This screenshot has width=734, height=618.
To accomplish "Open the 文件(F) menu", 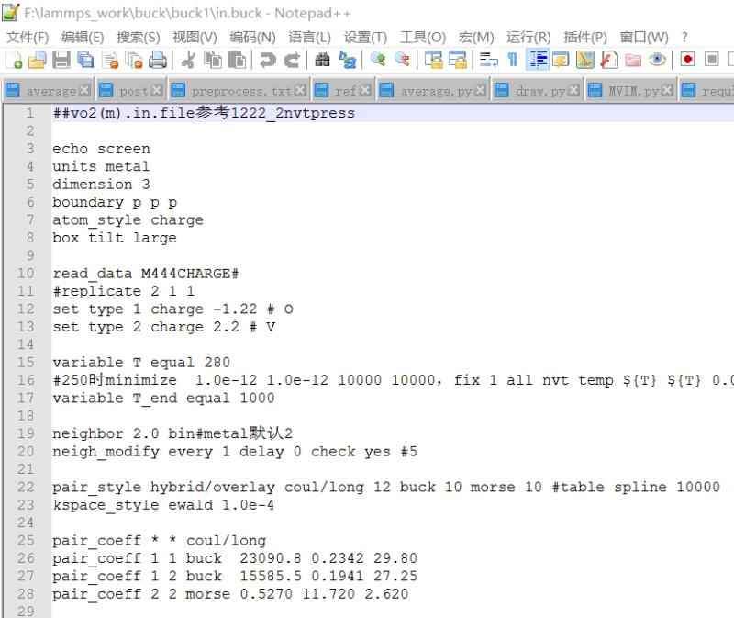I will click(28, 37).
